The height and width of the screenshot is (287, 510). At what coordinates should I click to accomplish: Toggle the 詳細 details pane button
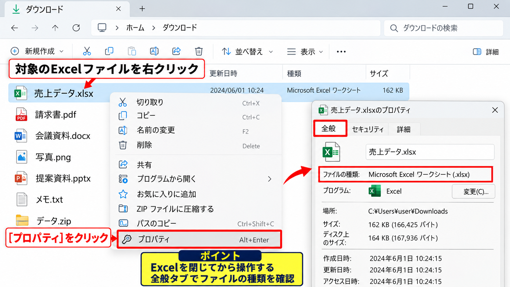click(x=486, y=52)
